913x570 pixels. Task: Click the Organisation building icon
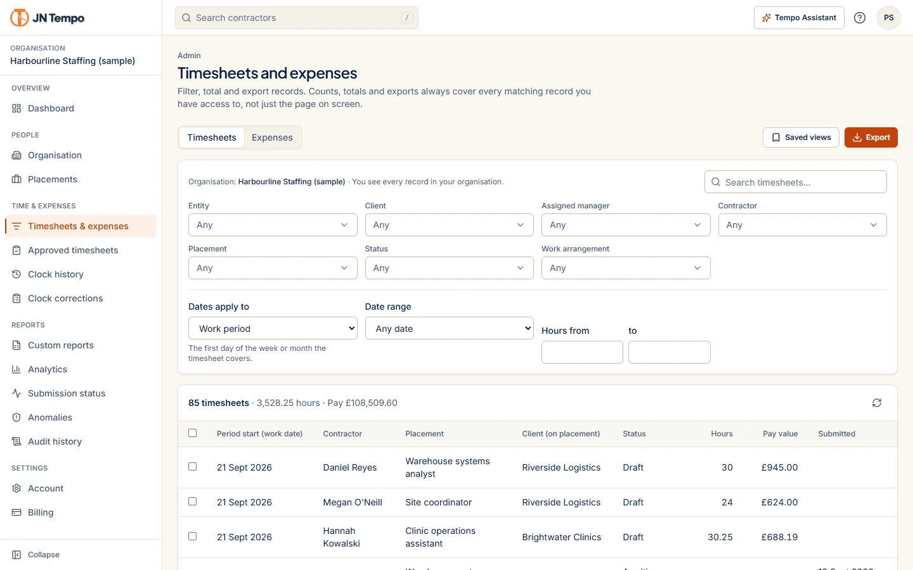click(x=16, y=155)
